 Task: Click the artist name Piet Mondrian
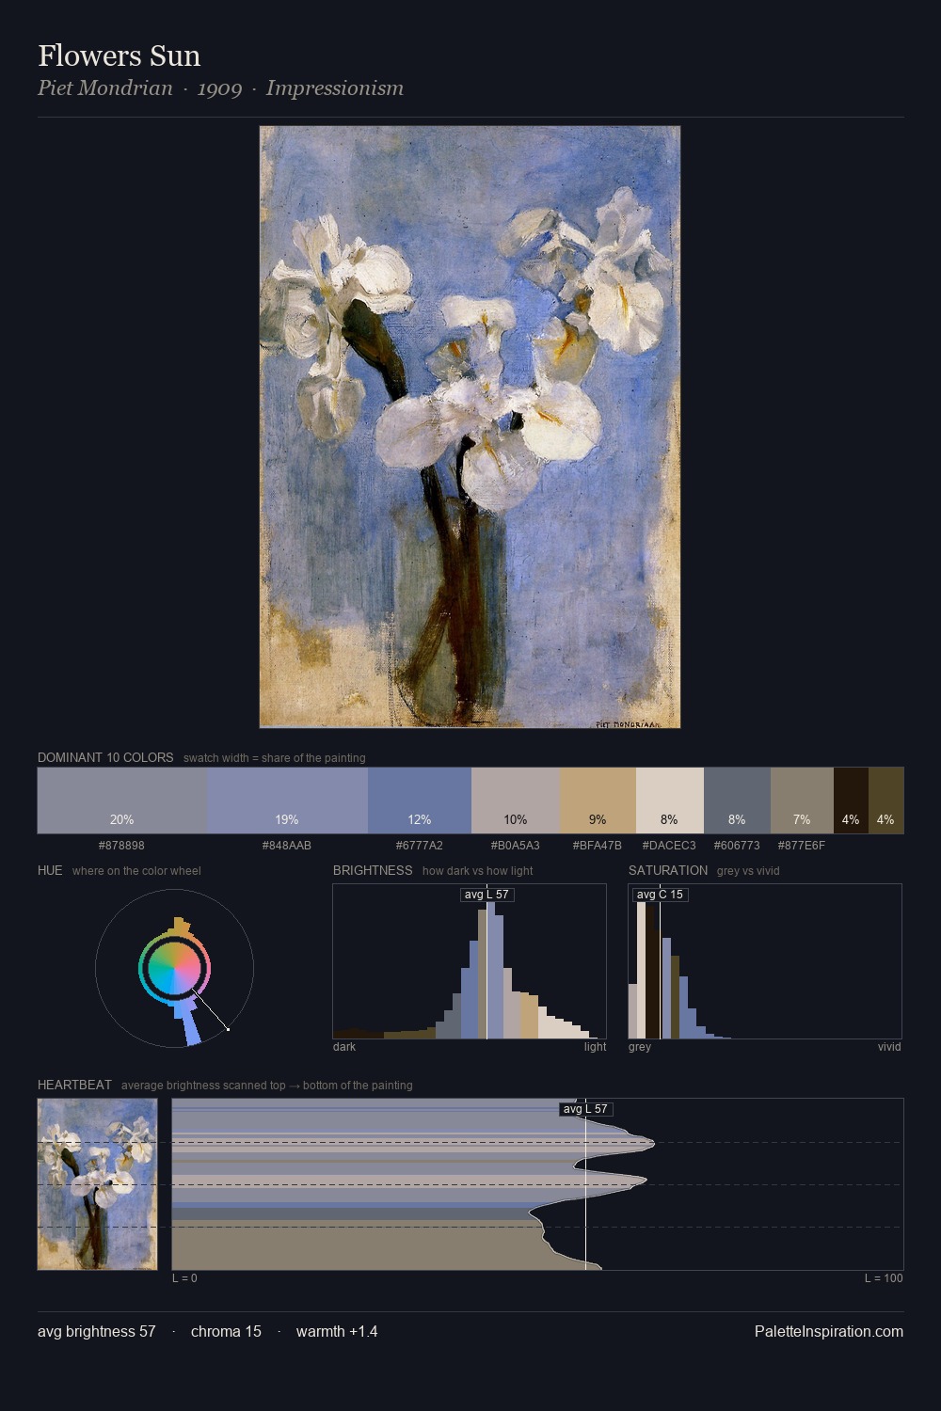coord(105,88)
